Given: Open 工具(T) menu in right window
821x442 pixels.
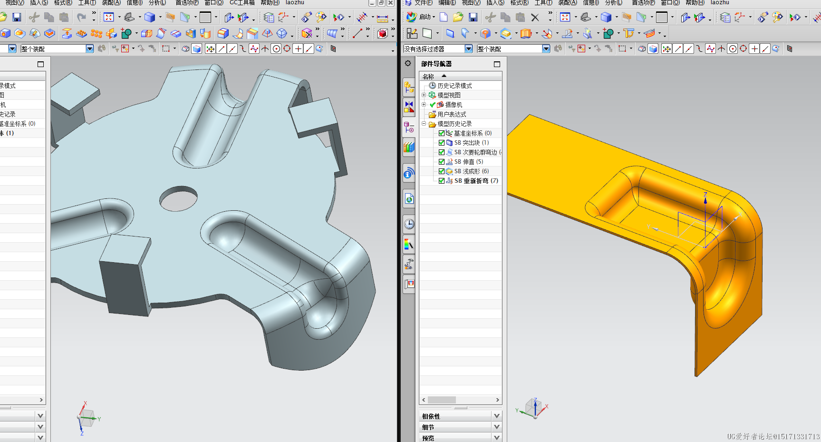Looking at the screenshot, I should 543,2.
